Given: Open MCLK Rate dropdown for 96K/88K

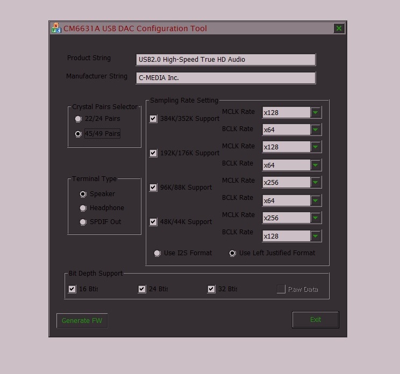Looking at the screenshot, I should 316,182.
